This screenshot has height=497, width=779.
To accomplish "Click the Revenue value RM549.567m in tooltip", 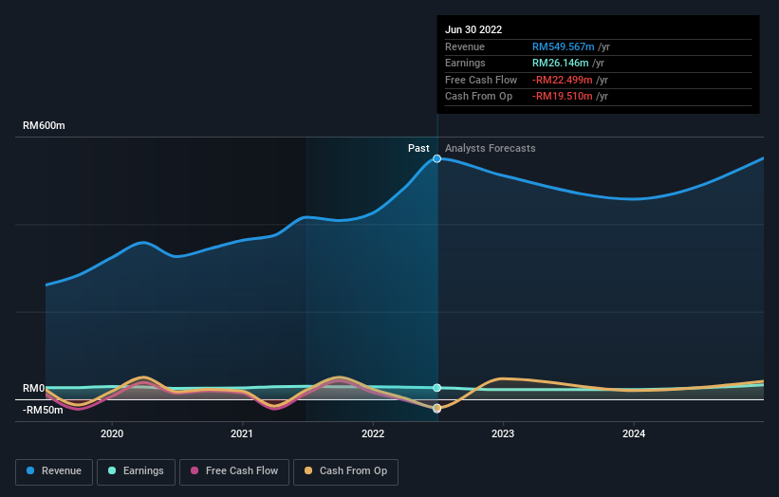I will click(563, 46).
